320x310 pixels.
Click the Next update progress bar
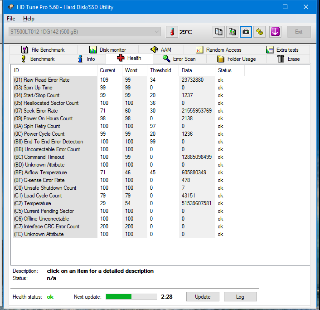pos(131,297)
